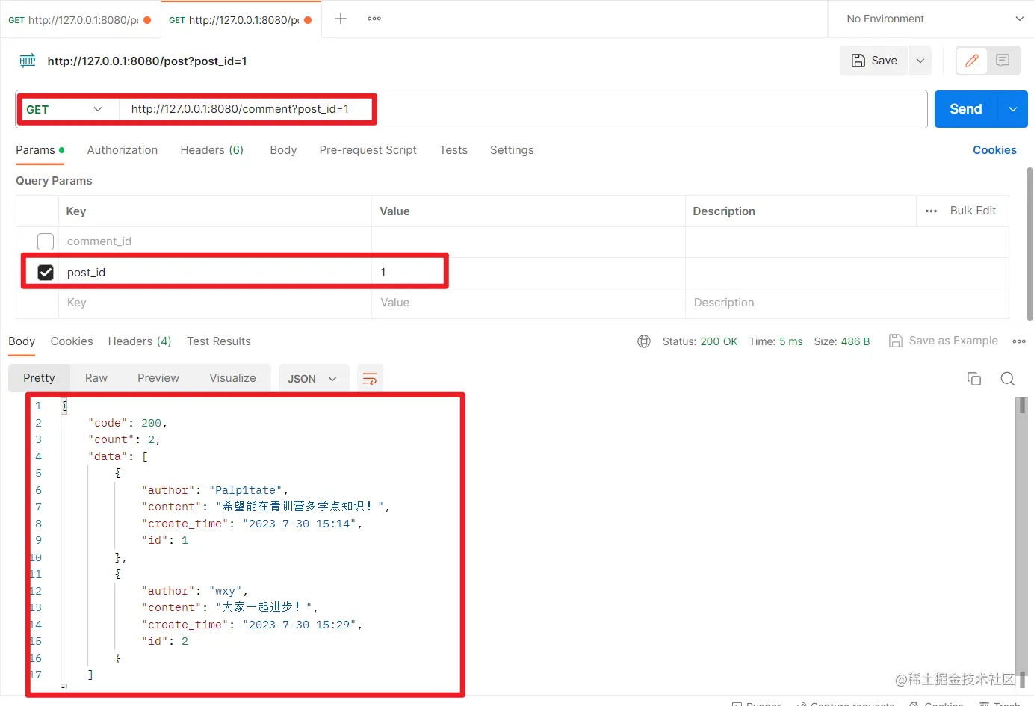This screenshot has width=1034, height=706.
Task: Select the Preview view
Action: click(158, 378)
